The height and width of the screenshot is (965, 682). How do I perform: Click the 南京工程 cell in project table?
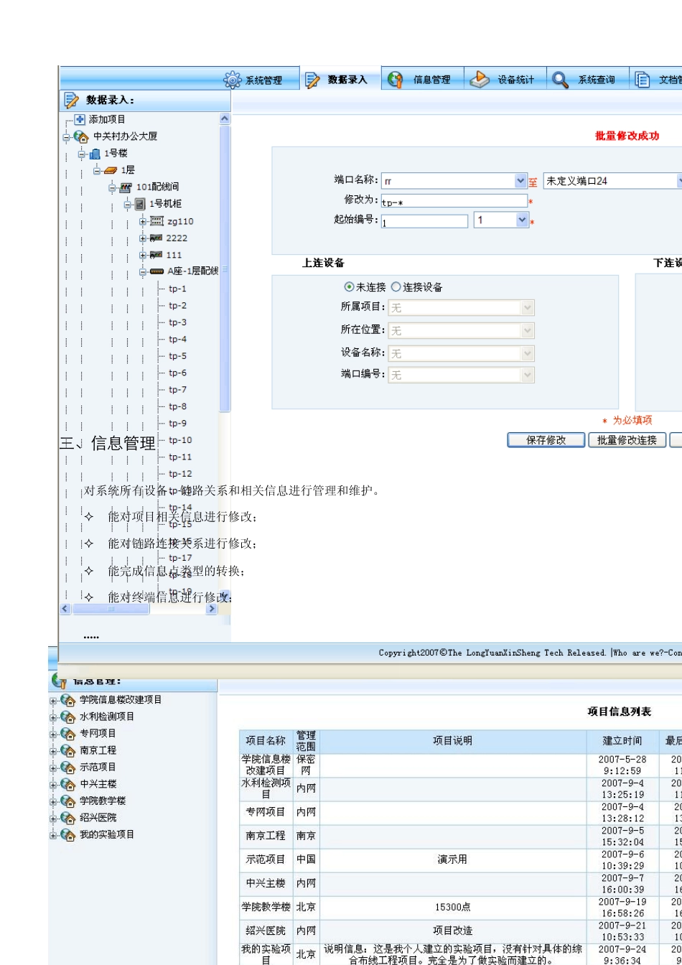pos(266,836)
